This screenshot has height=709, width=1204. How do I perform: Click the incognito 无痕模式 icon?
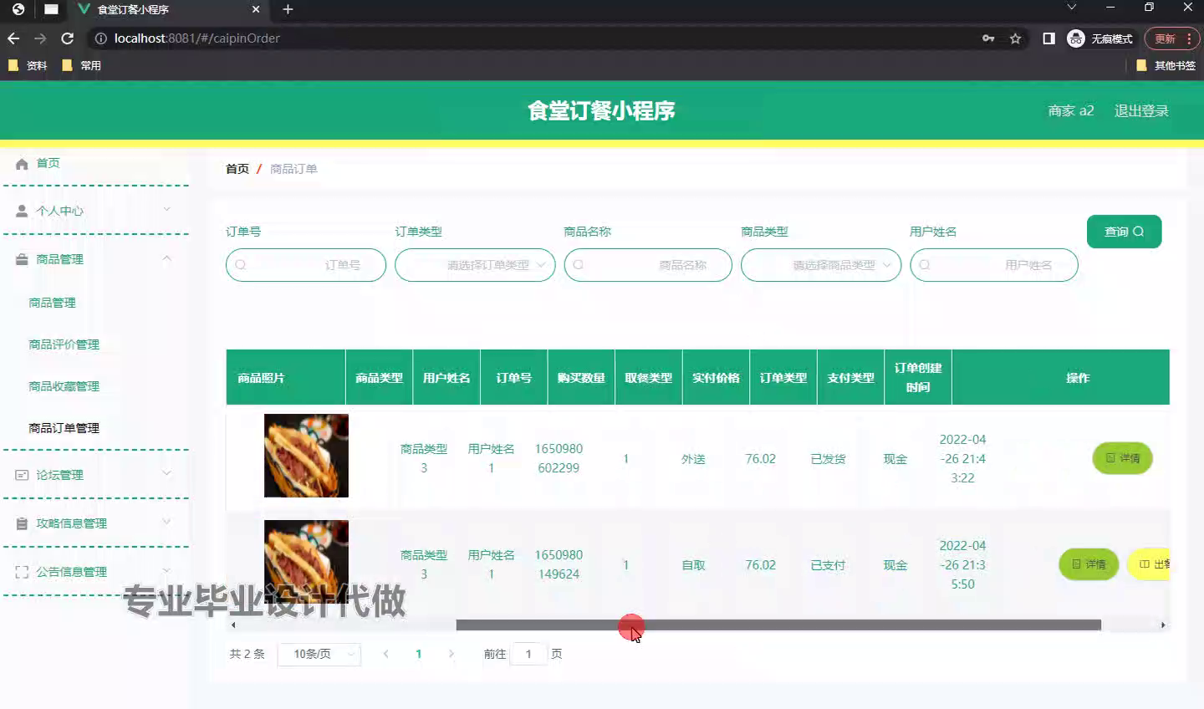coord(1076,38)
